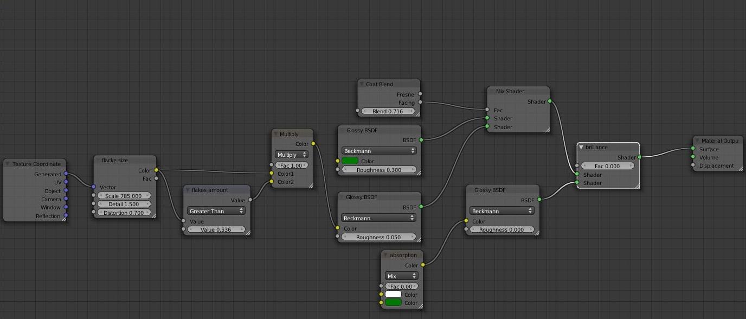Click the Detail 1.500 field
Viewport: 746px width, 319px height.
tap(124, 204)
